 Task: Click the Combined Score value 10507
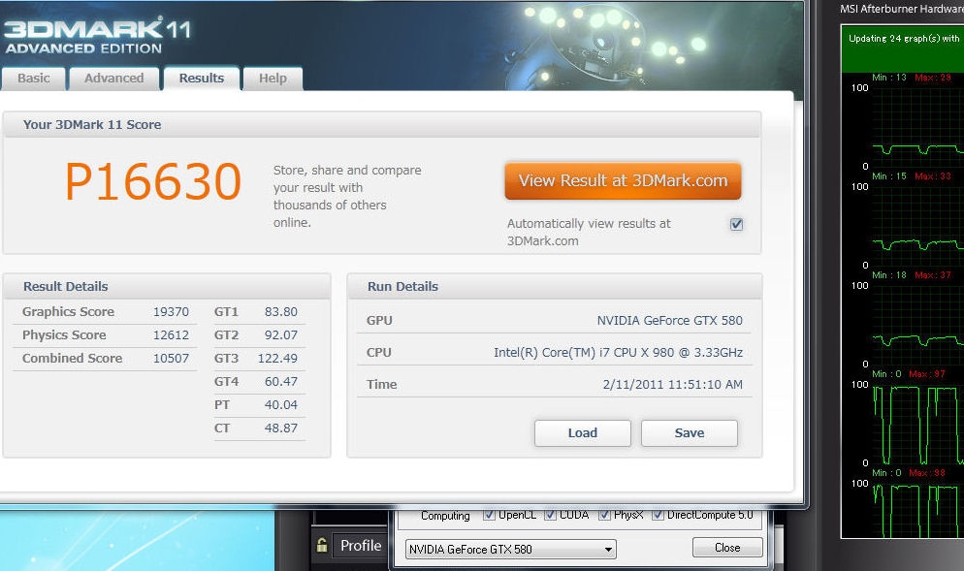171,359
